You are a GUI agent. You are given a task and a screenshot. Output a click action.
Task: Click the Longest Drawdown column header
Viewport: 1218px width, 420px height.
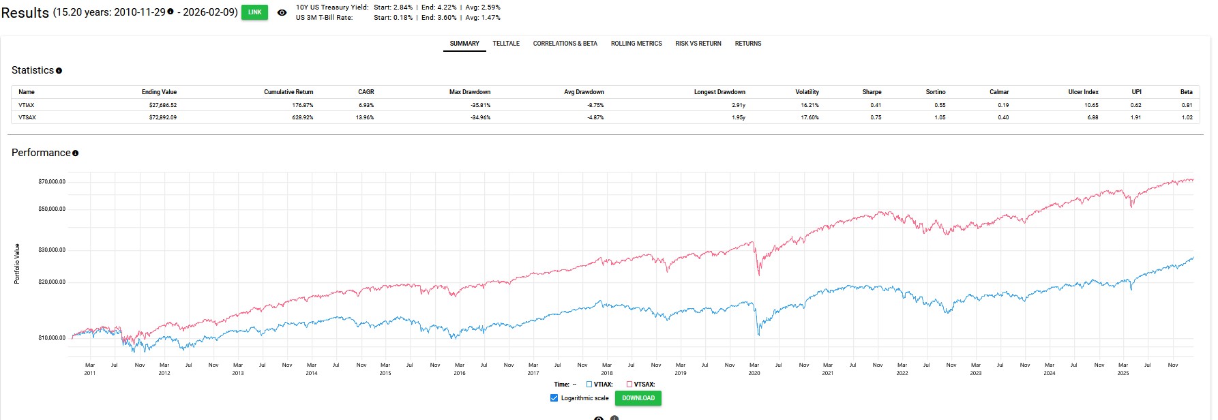pos(719,92)
